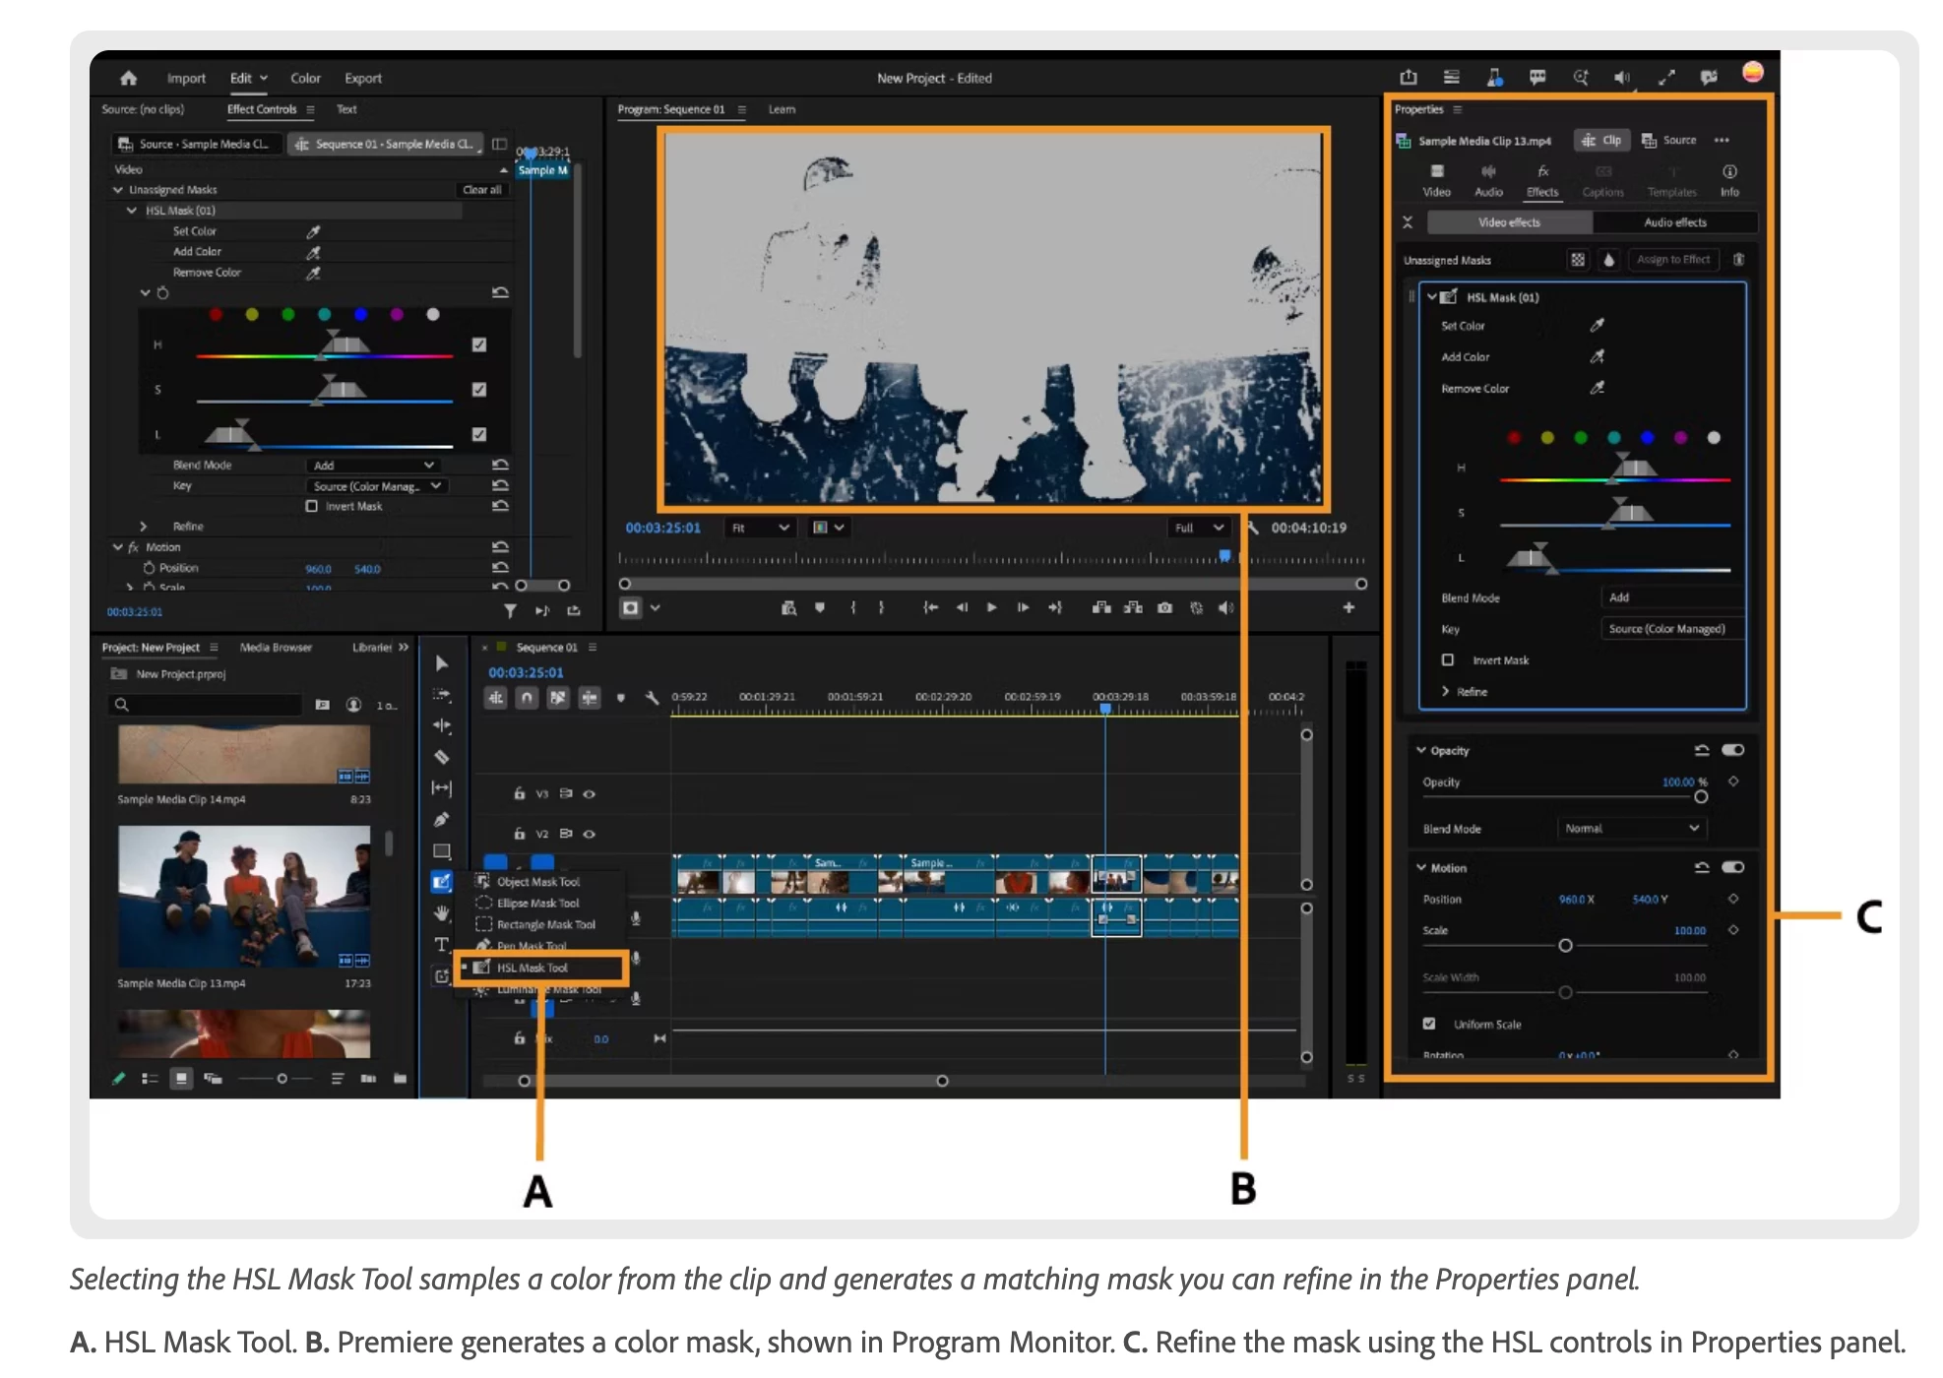Click the Clear all button

482,189
